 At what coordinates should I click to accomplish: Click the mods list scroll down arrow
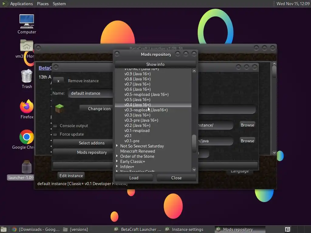[194, 170]
